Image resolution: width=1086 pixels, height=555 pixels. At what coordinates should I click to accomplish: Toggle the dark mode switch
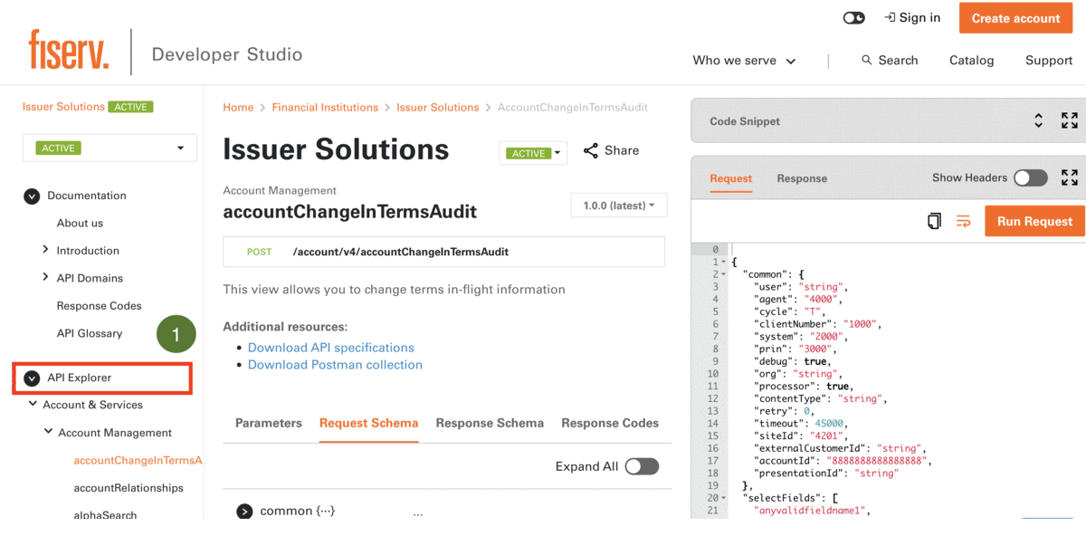pyautogui.click(x=853, y=18)
